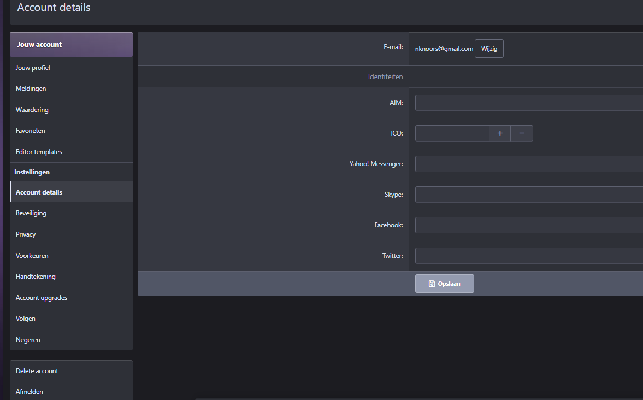Go to Meldingen in the sidebar
This screenshot has height=400, width=643.
pos(31,89)
